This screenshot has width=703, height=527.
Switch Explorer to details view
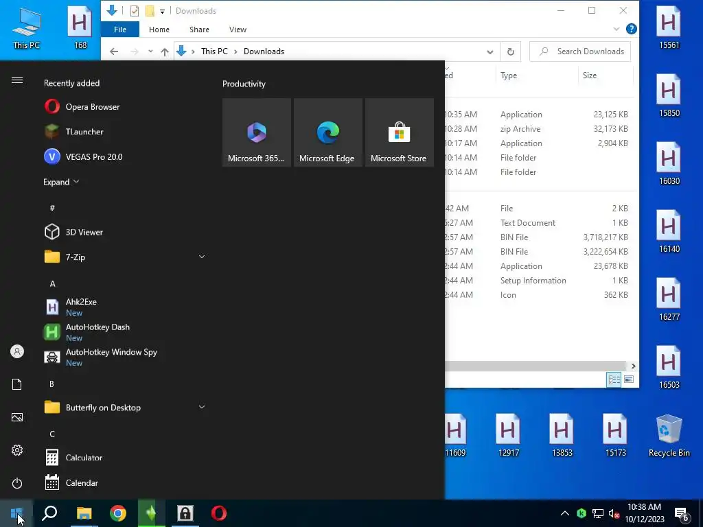(x=614, y=379)
